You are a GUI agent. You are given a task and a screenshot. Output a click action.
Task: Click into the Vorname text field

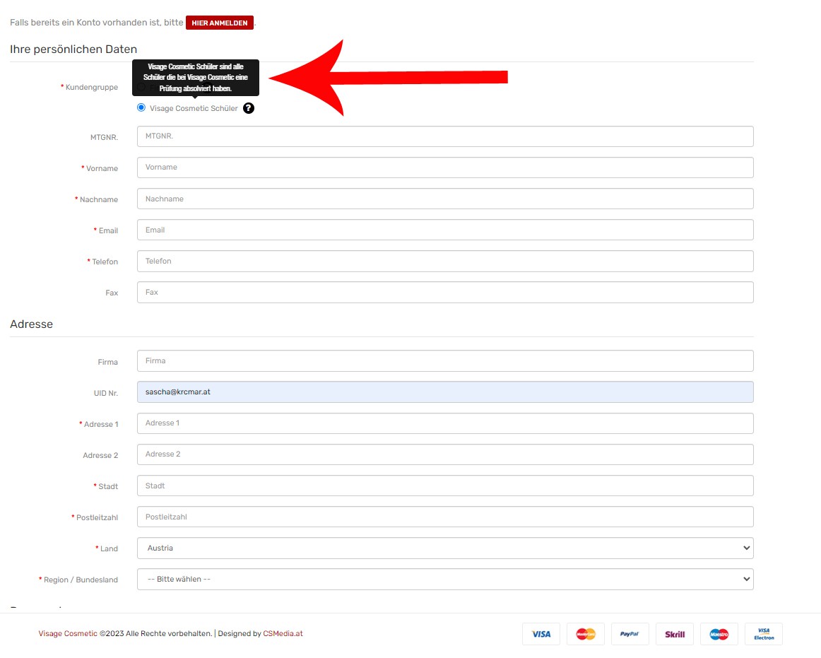click(x=445, y=168)
